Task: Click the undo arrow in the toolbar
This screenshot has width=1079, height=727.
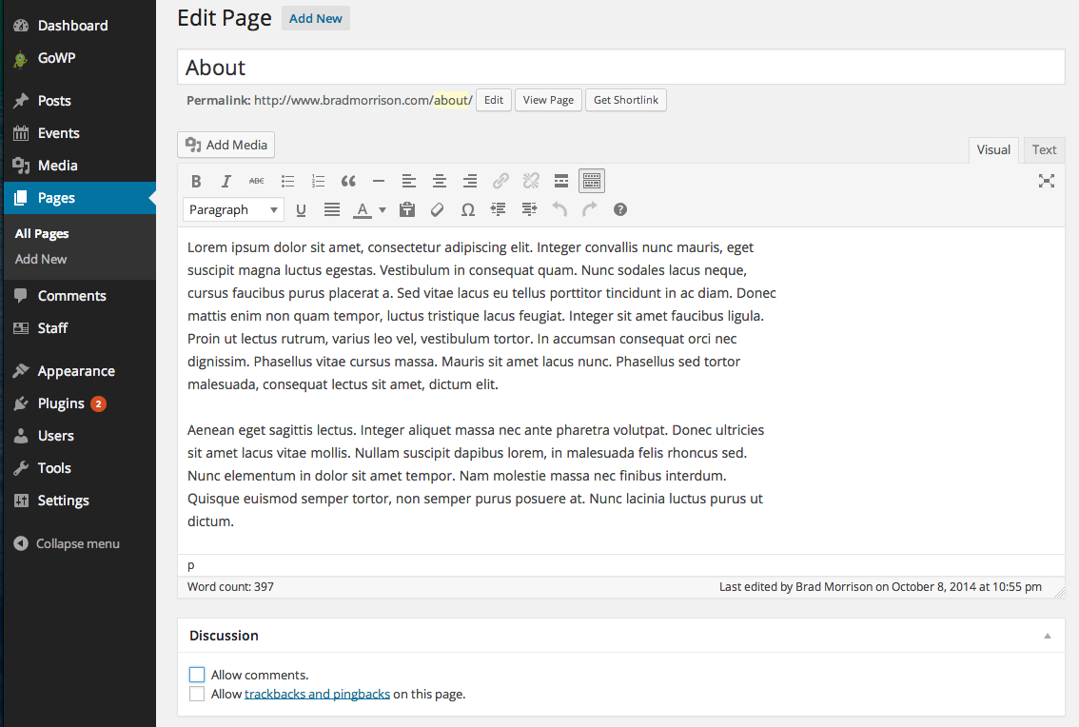Action: (x=559, y=210)
